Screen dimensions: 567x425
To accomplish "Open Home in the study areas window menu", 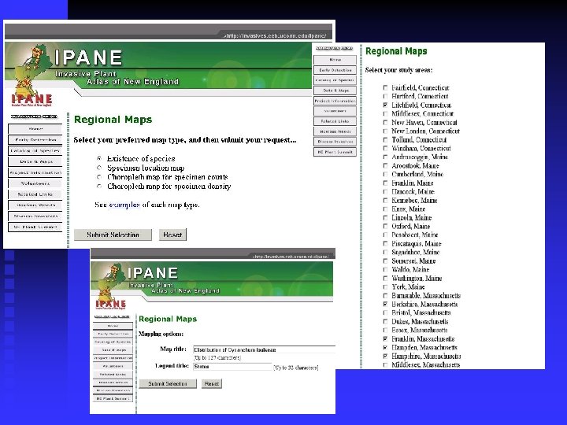I will pyautogui.click(x=335, y=60).
